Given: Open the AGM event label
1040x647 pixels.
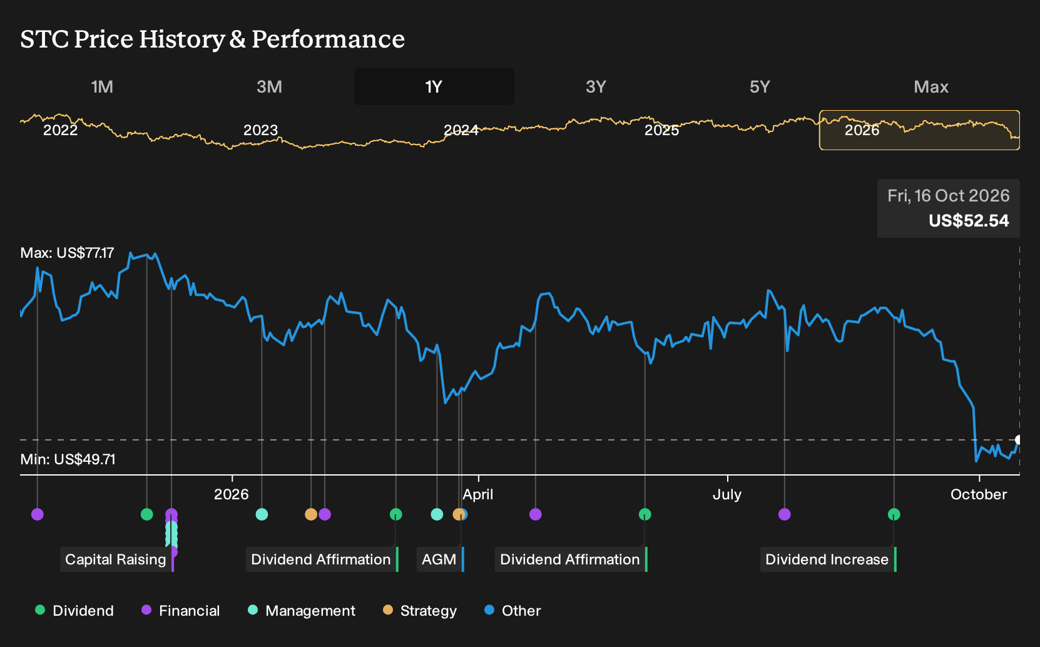Looking at the screenshot, I should pos(441,559).
